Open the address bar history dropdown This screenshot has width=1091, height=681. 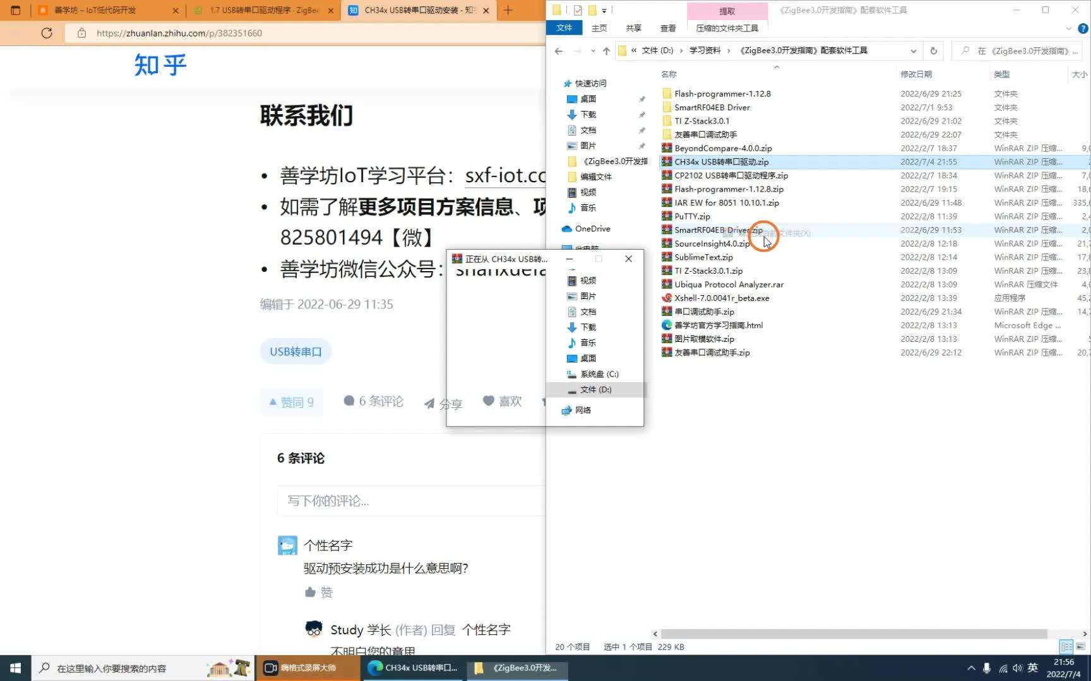[x=914, y=50]
